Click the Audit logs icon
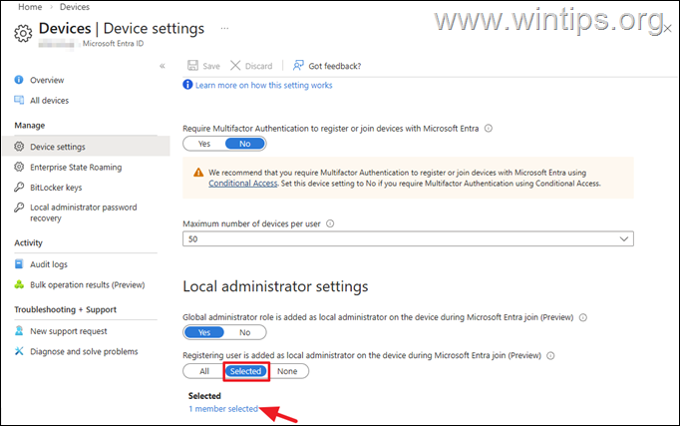The width and height of the screenshot is (680, 426). pos(19,264)
